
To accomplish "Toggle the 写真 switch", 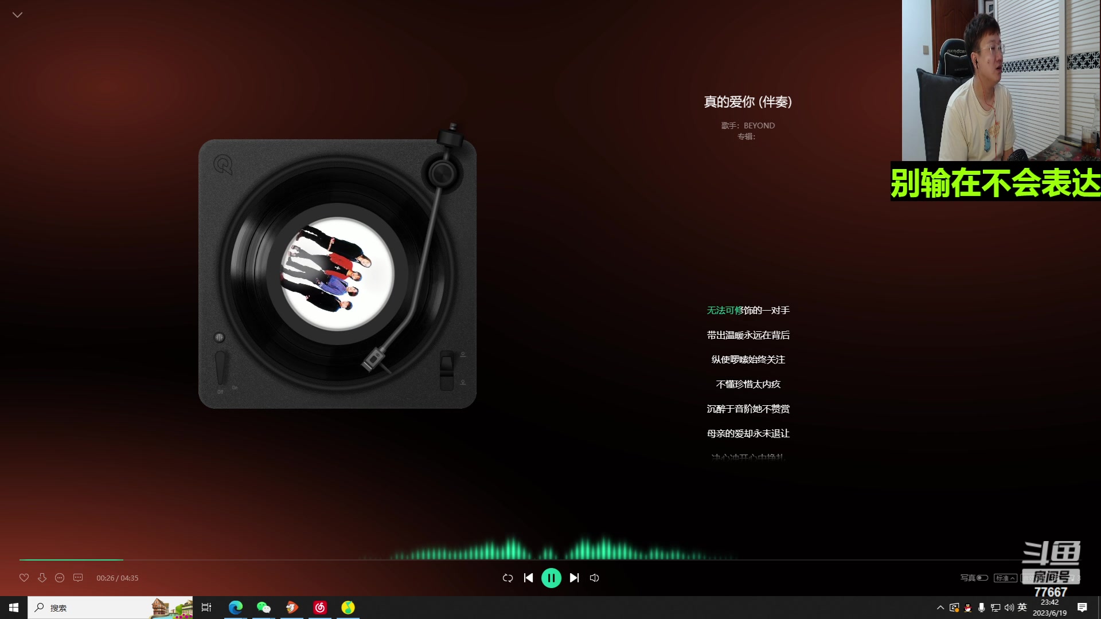I will 982,578.
